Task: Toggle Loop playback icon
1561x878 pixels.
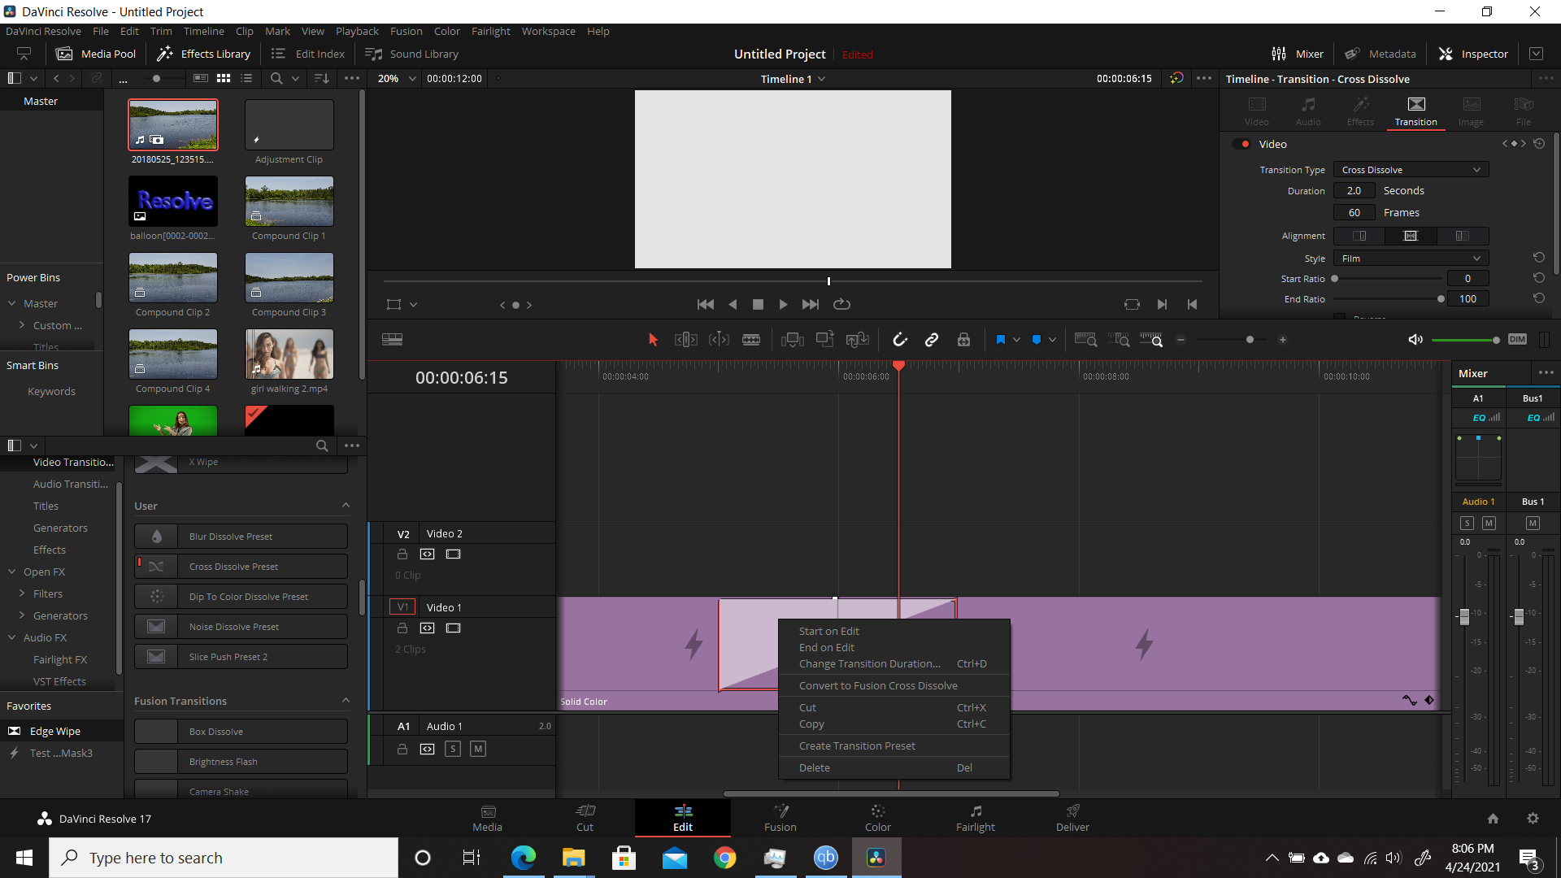Action: click(841, 304)
